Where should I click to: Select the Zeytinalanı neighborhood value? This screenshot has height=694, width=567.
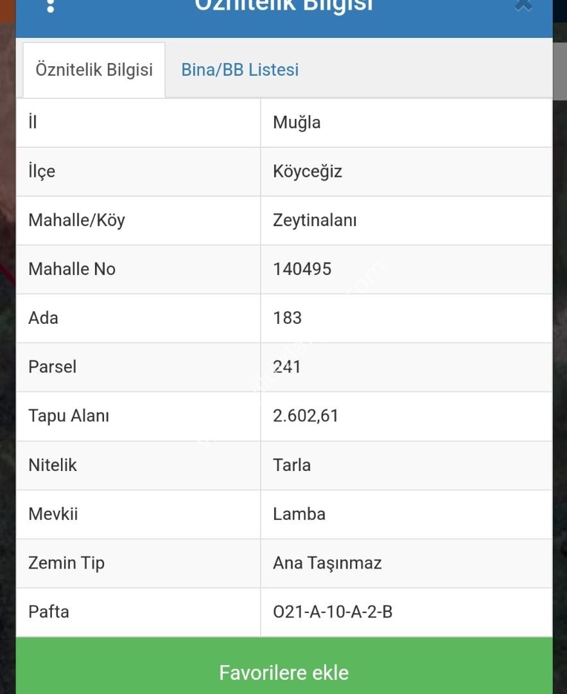click(x=315, y=220)
